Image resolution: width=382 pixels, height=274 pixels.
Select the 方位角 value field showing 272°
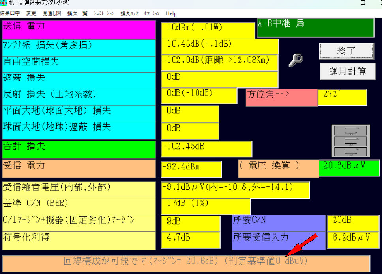click(342, 97)
